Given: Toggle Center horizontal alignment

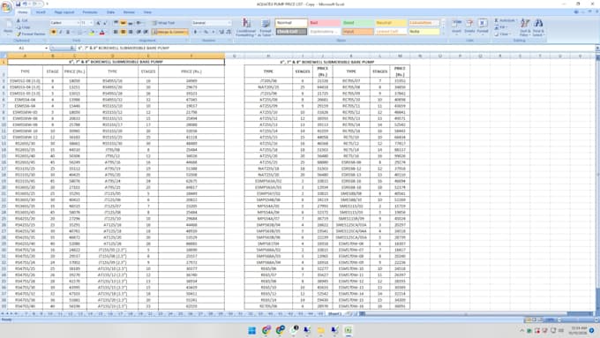Looking at the screenshot, I should pos(124,32).
